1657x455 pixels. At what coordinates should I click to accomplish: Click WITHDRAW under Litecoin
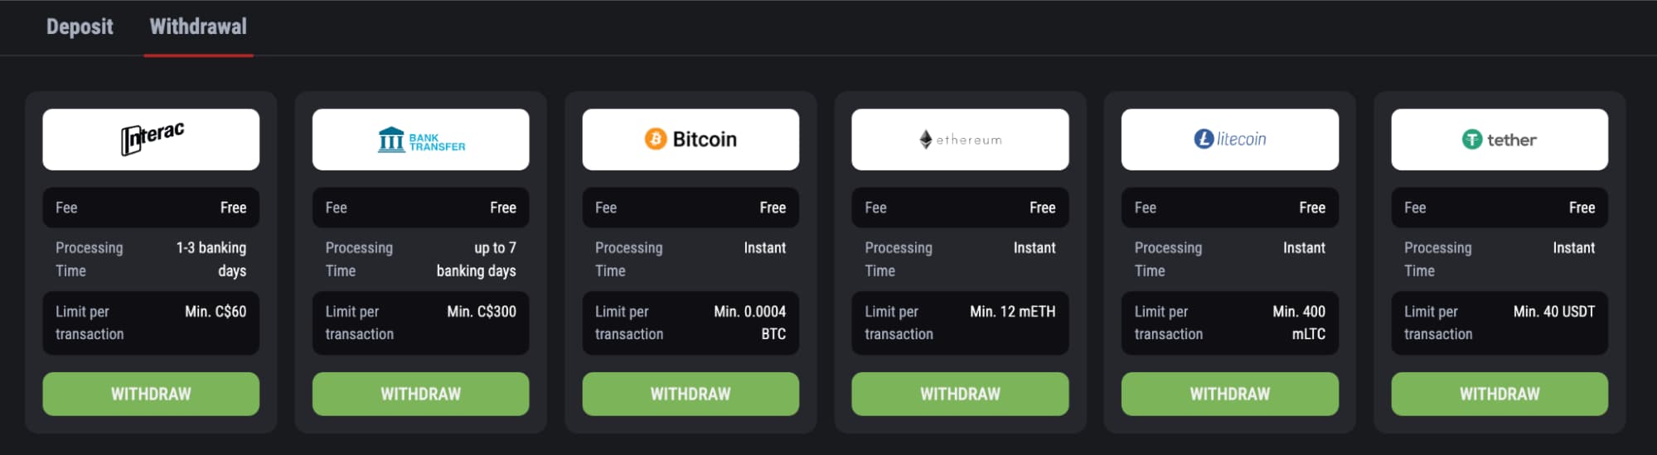click(x=1230, y=394)
